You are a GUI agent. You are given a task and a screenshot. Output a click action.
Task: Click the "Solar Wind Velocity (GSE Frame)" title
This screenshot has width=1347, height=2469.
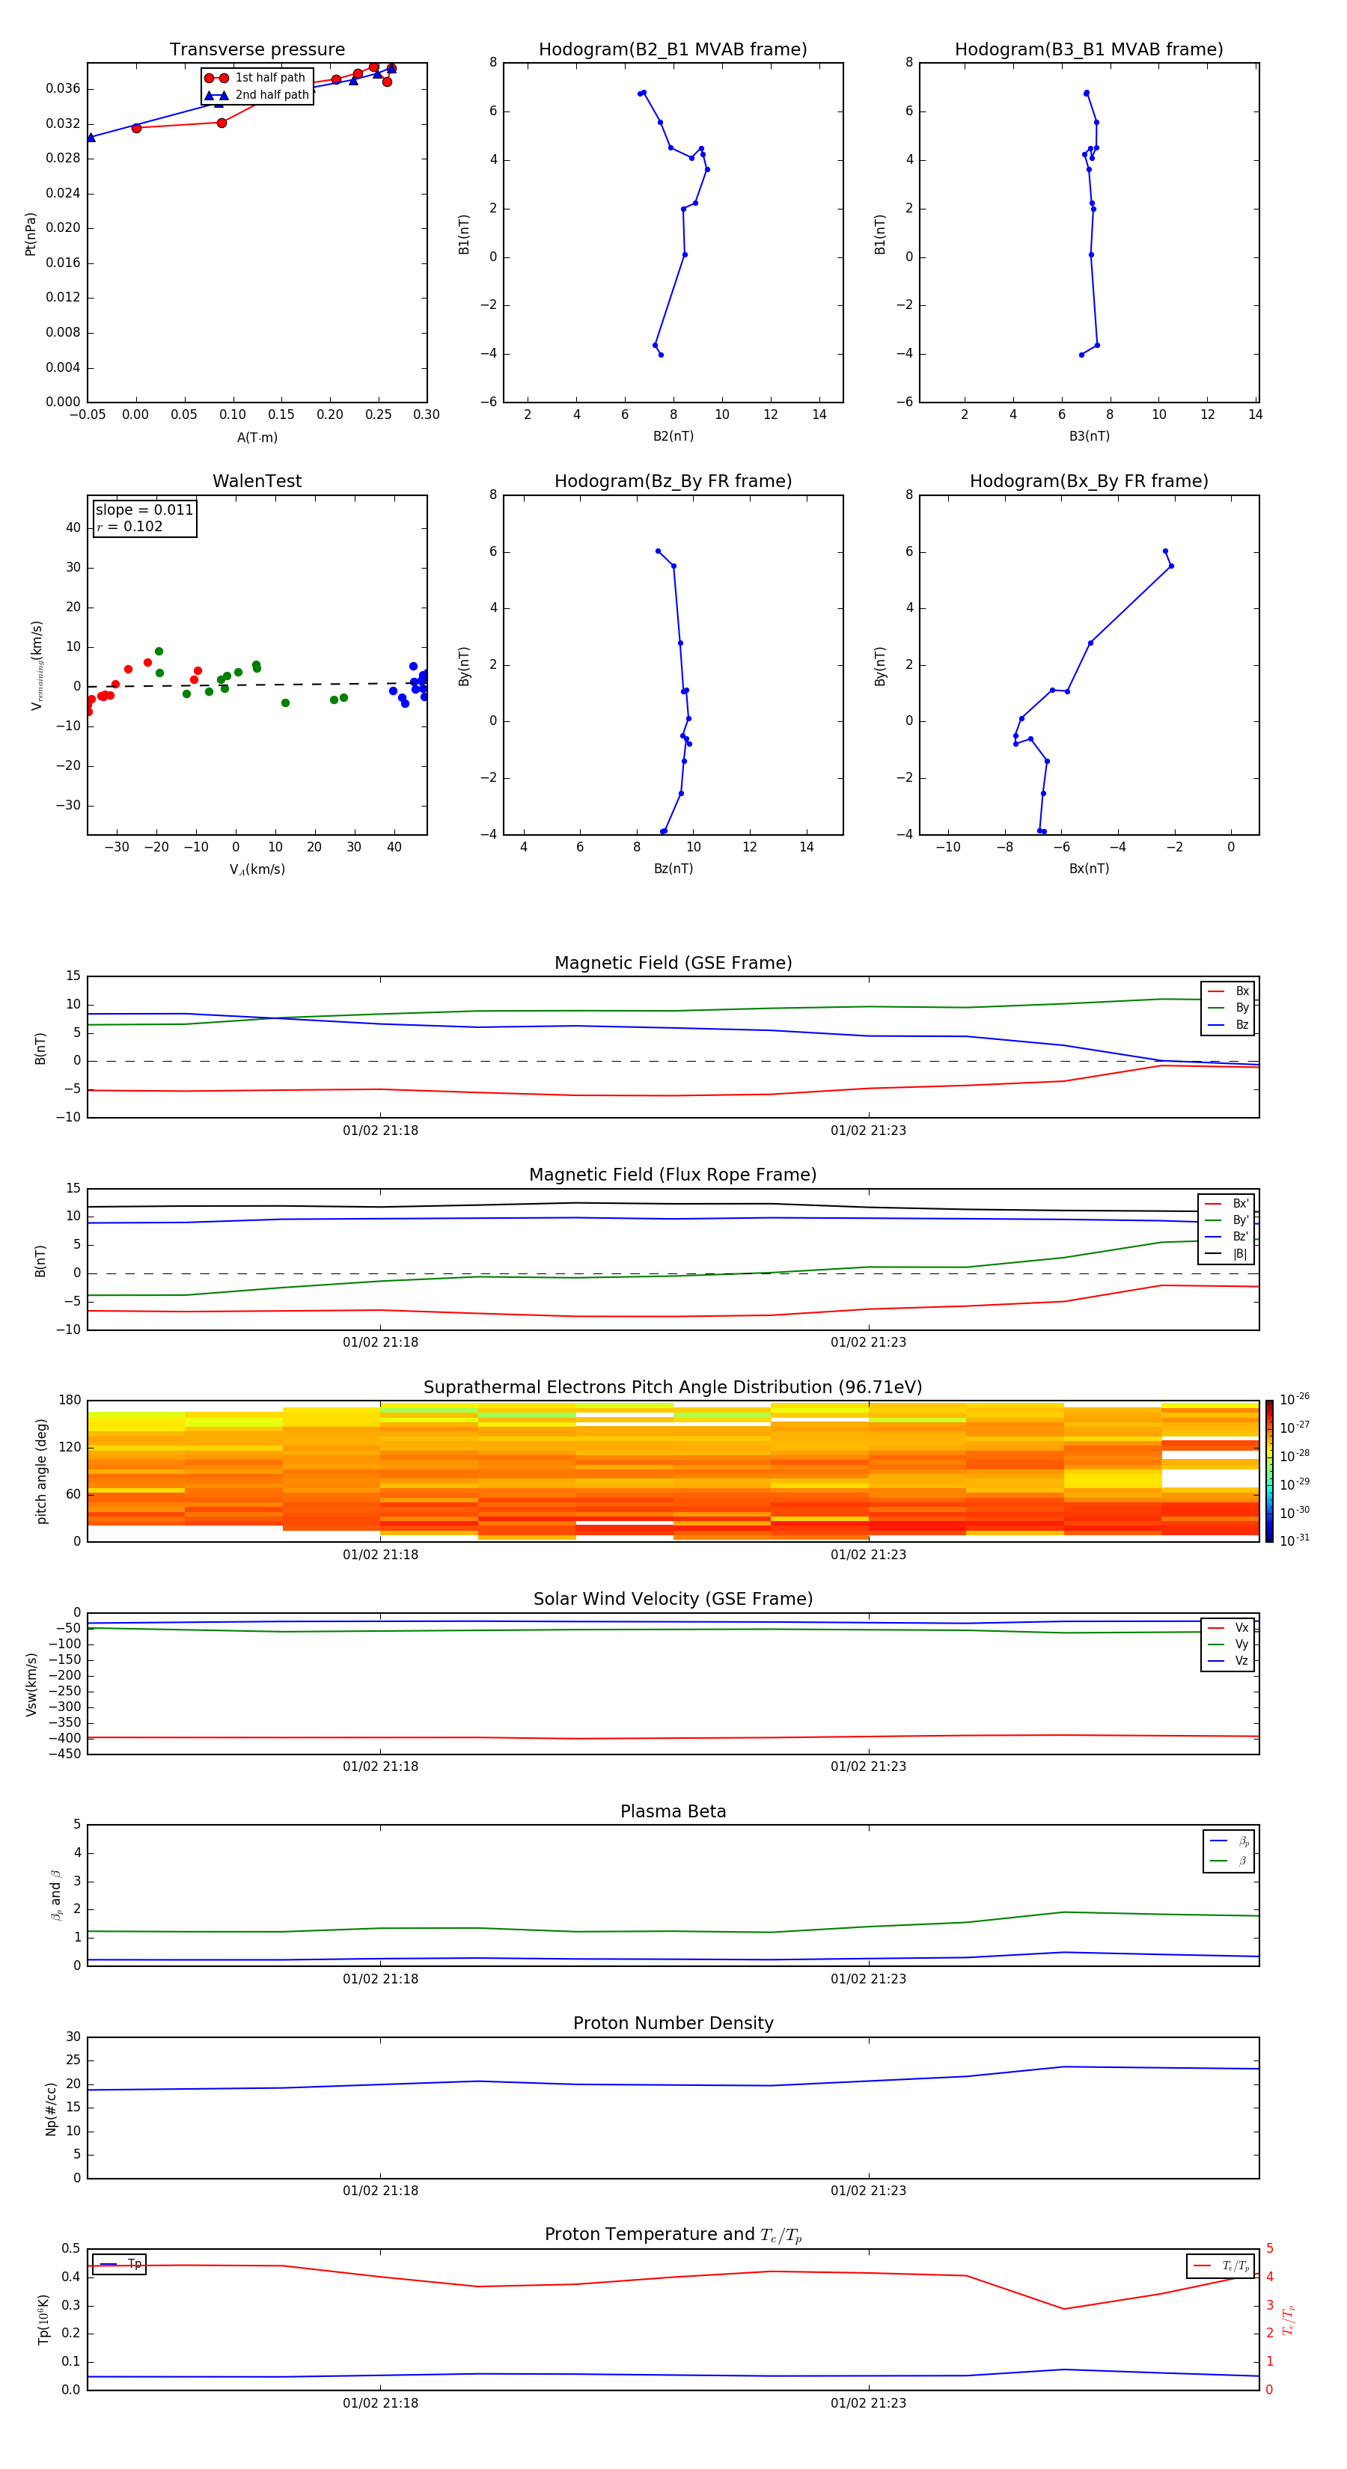673,1600
